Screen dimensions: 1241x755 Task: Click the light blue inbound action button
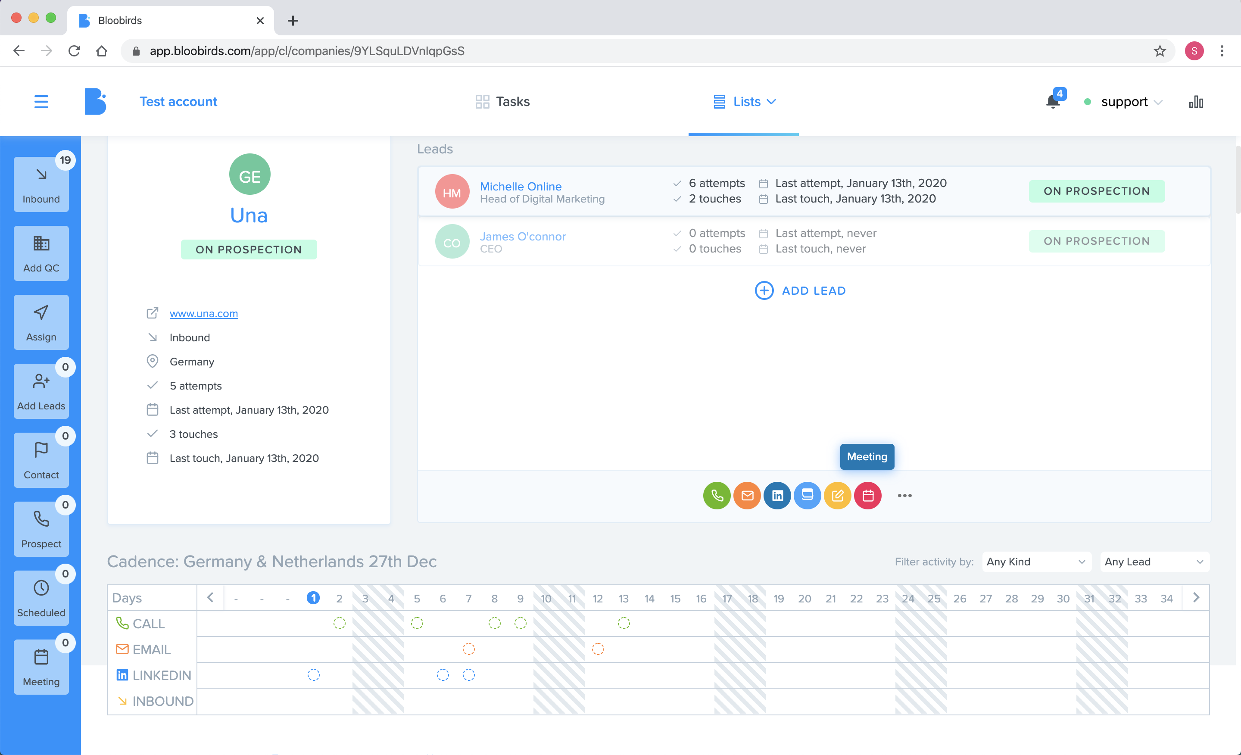point(808,496)
